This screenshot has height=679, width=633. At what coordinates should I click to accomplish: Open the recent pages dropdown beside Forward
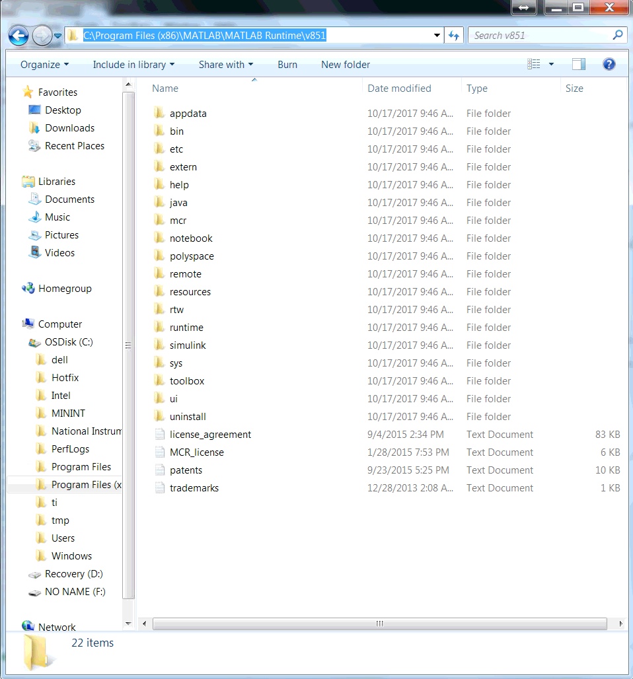(57, 36)
